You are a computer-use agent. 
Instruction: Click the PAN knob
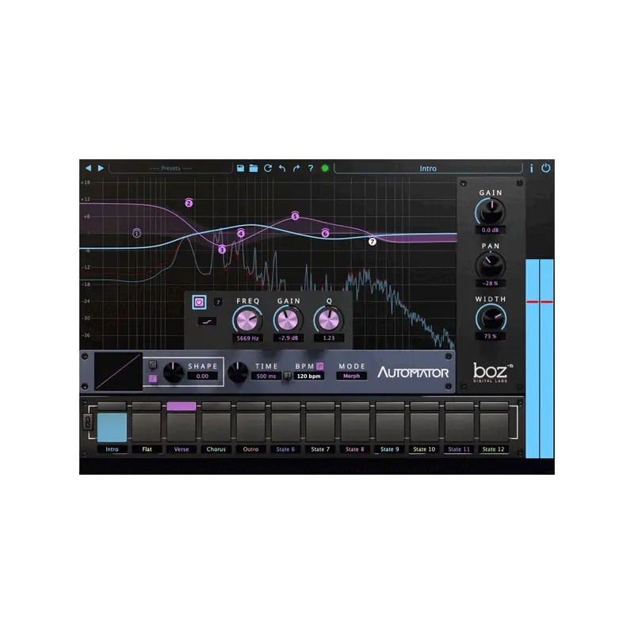point(491,265)
